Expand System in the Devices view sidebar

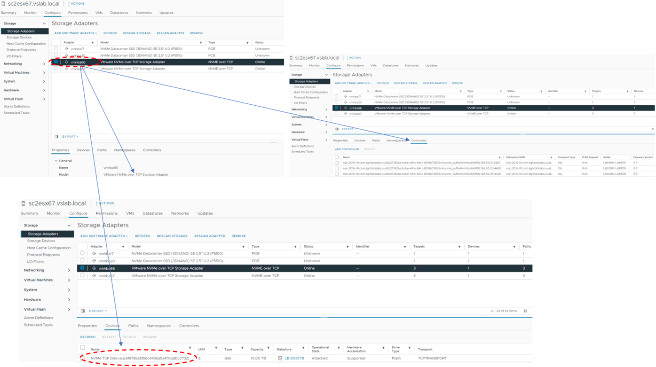69,290
